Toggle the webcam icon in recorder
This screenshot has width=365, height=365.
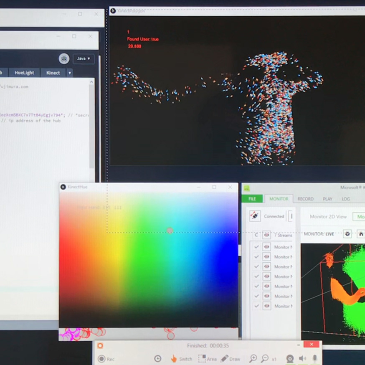pos(289,358)
